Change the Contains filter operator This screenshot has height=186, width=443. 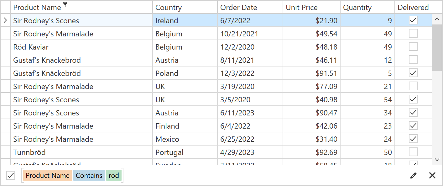(x=89, y=175)
